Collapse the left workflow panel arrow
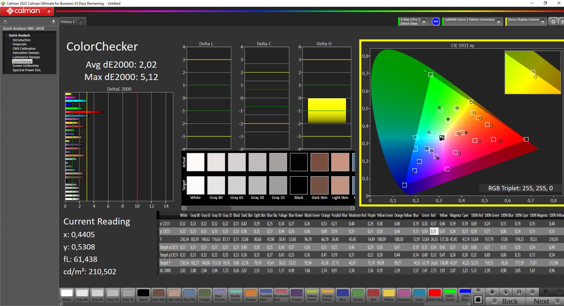 tap(53, 21)
